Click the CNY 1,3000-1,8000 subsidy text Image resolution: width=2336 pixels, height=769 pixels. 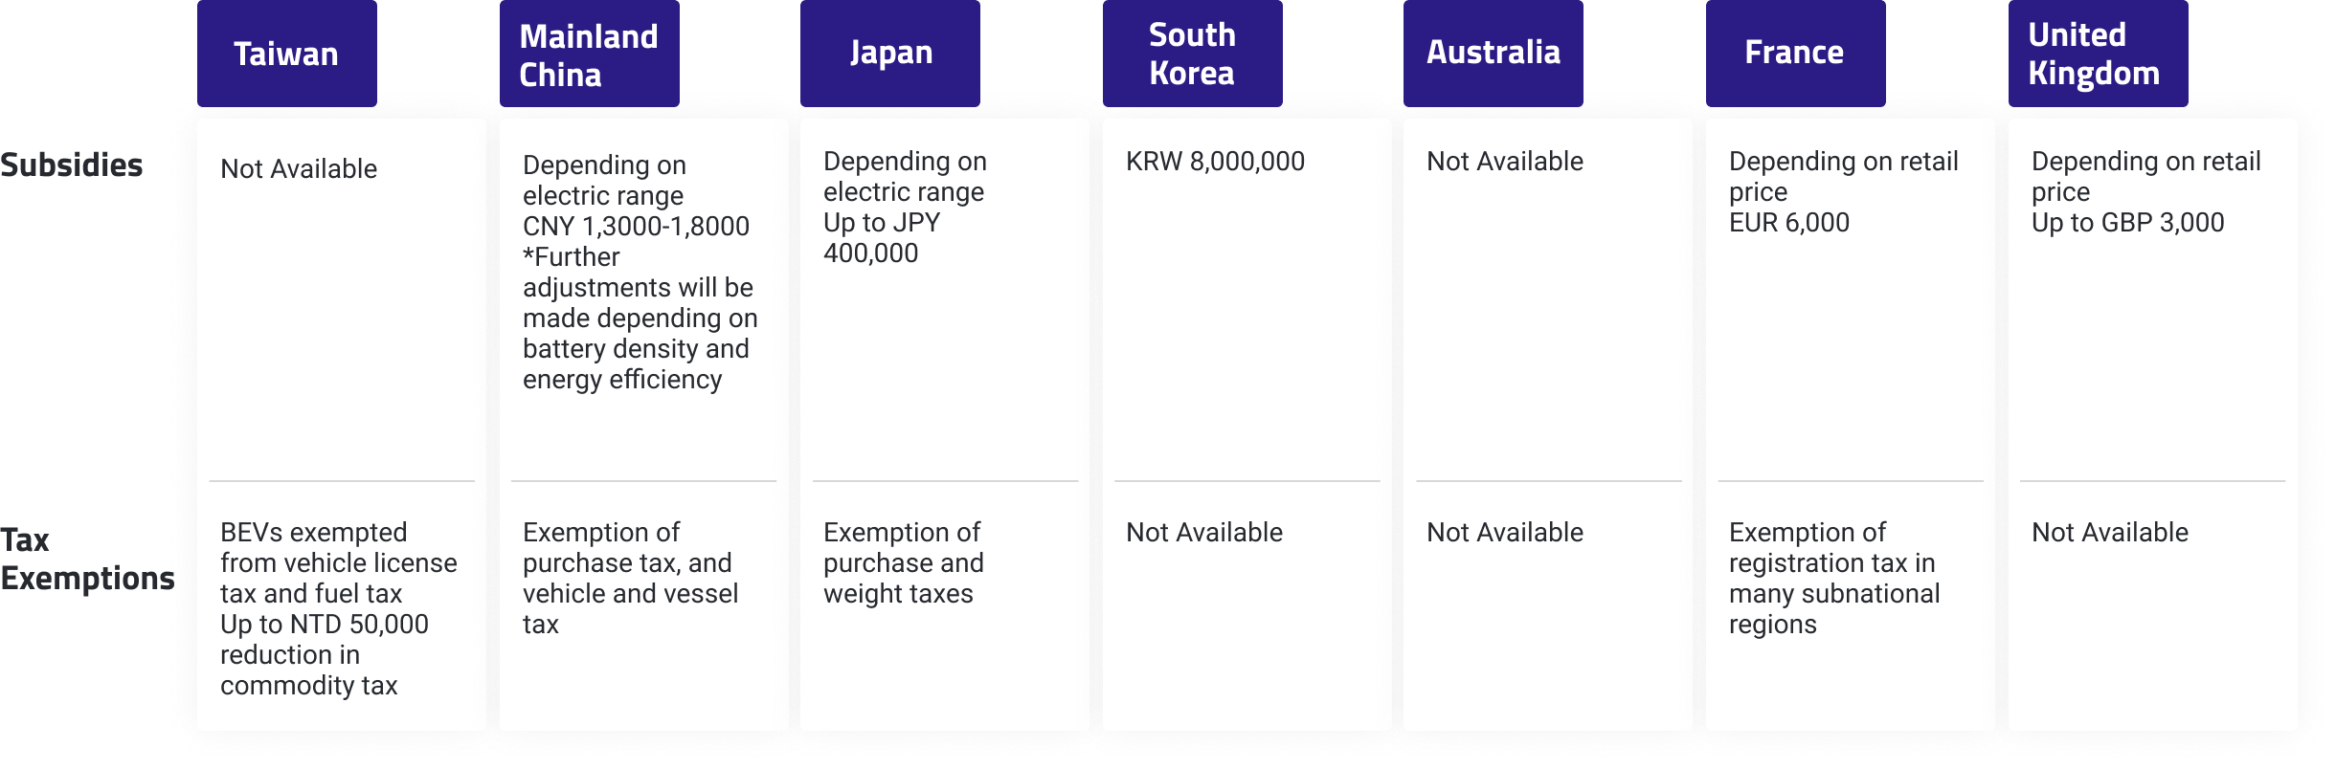(x=636, y=227)
